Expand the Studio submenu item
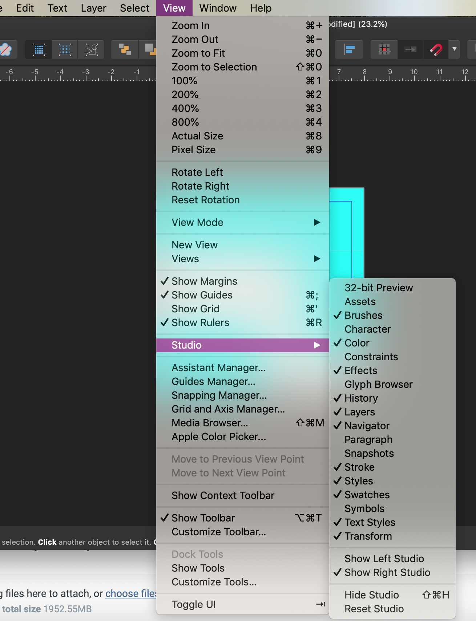 pos(243,345)
